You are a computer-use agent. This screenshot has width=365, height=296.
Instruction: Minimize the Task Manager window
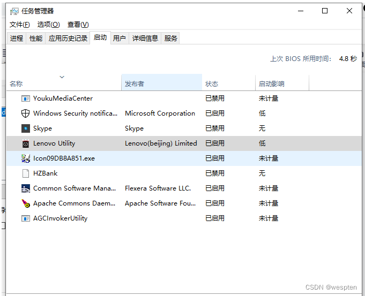point(301,11)
